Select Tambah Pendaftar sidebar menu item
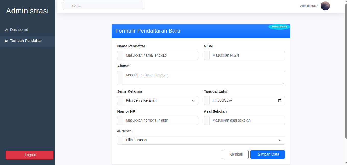347x165 pixels. point(26,41)
